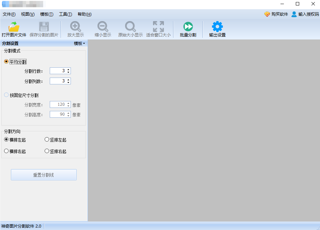
Task: Decrease 分割列数 with down arrow
Action: click(68, 82)
